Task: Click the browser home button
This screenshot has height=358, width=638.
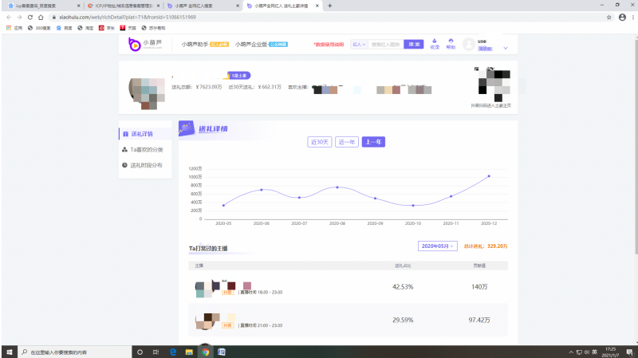Action: 41,17
